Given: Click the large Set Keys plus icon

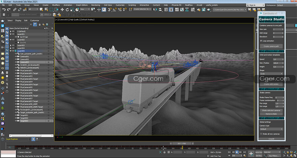Looking at the screenshot, I should point(251,154).
